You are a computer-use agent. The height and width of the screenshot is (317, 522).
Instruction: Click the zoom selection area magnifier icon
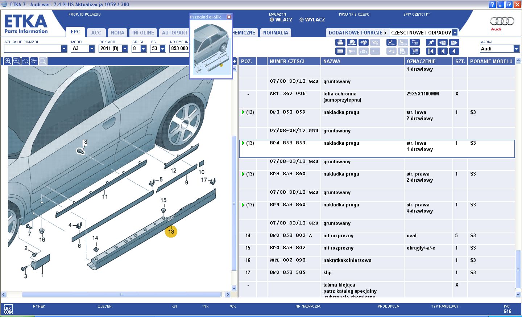(x=25, y=61)
